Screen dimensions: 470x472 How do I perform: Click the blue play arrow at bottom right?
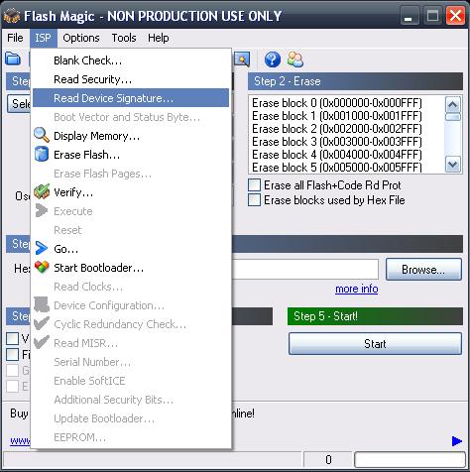[457, 441]
